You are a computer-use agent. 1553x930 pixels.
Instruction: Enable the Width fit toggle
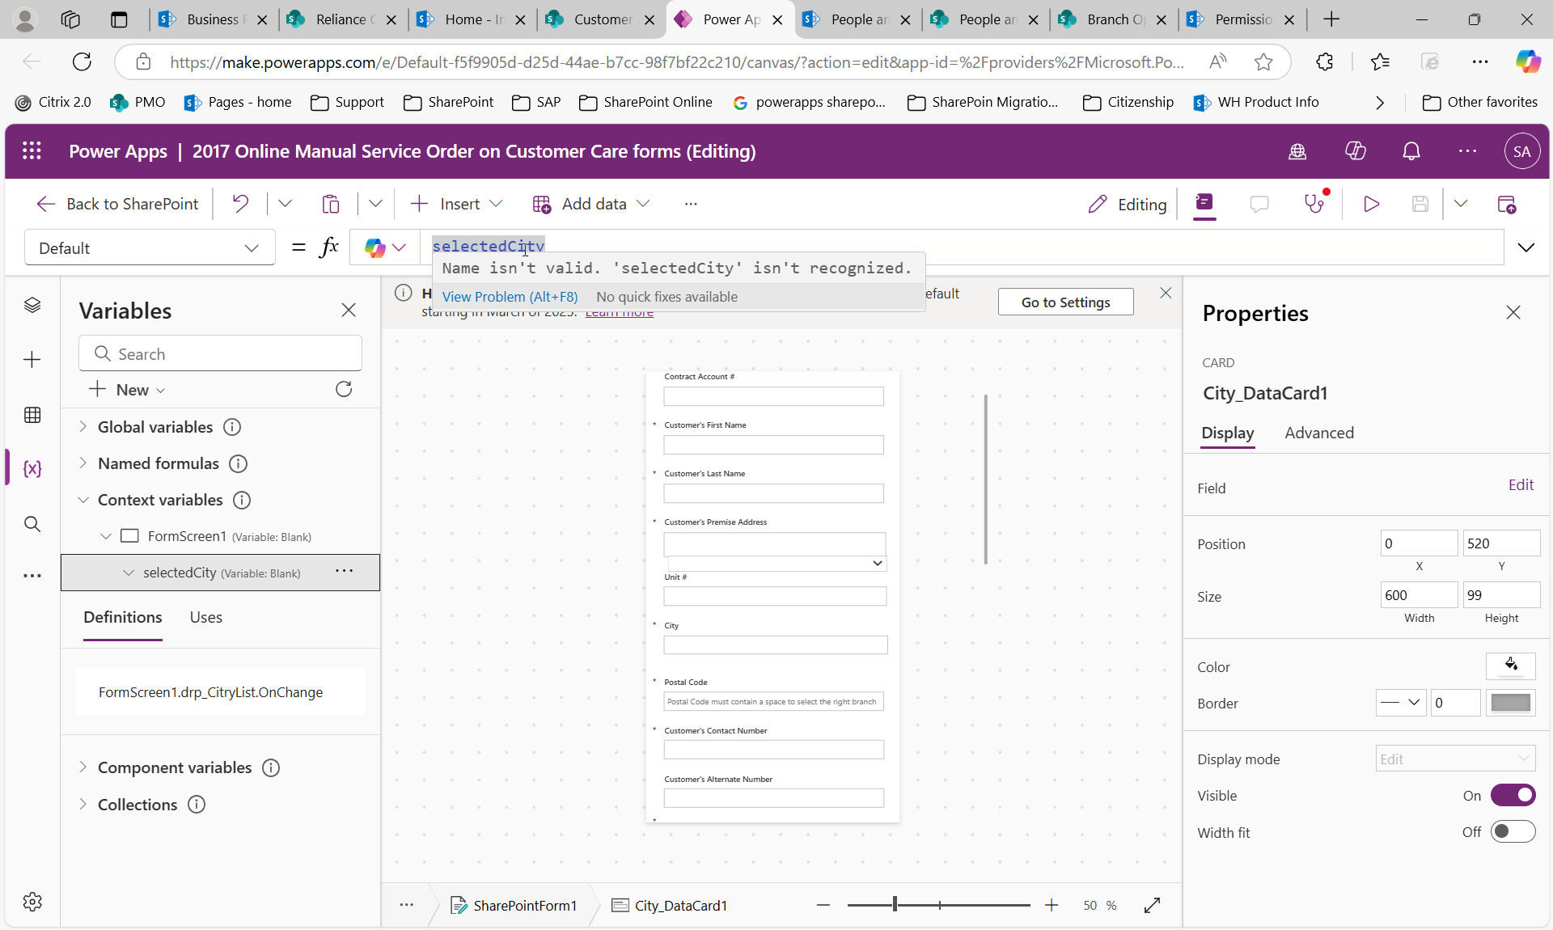coord(1513,831)
